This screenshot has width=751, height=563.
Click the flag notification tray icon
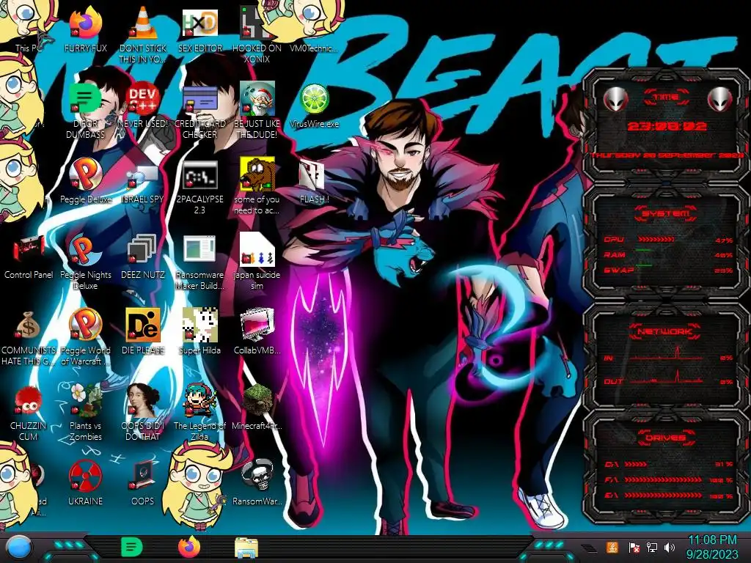click(x=633, y=547)
